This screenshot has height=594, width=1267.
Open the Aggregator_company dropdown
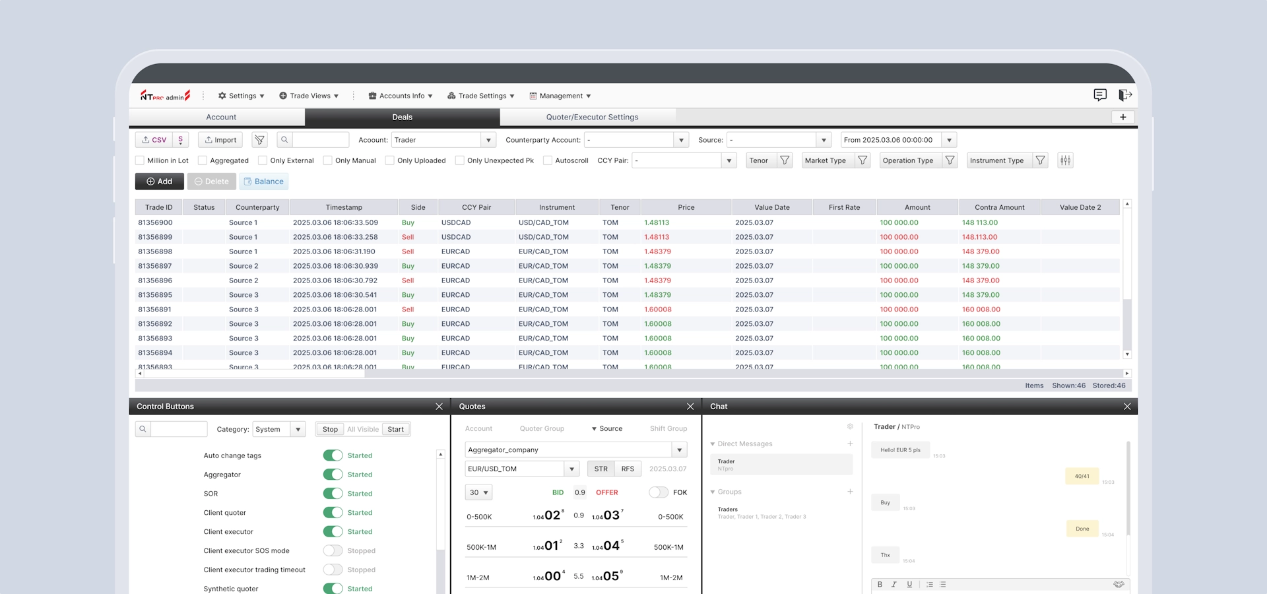[x=679, y=450]
